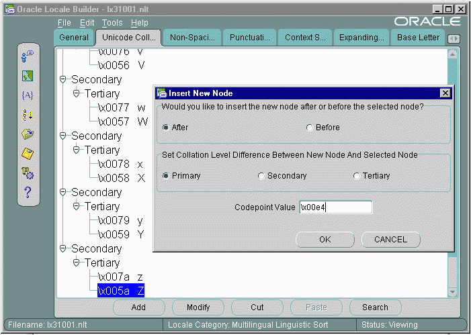Switch to the Base Letter tab

point(418,38)
